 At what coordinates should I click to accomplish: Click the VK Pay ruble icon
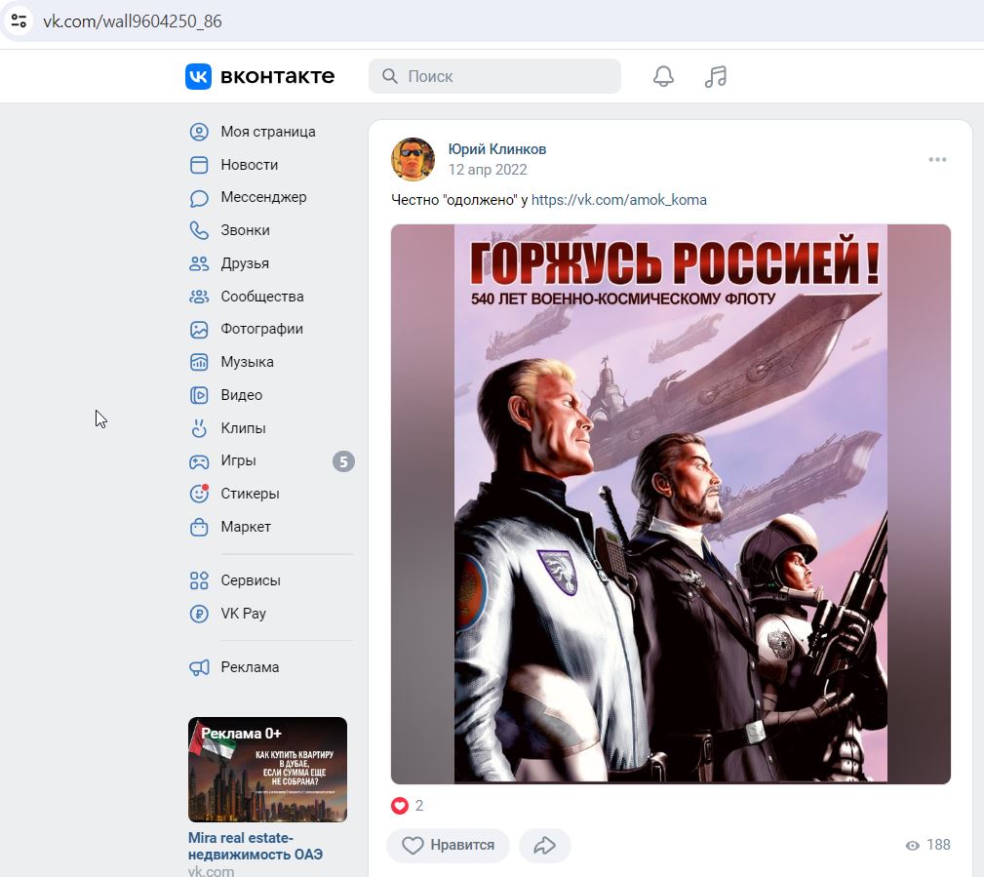point(199,614)
